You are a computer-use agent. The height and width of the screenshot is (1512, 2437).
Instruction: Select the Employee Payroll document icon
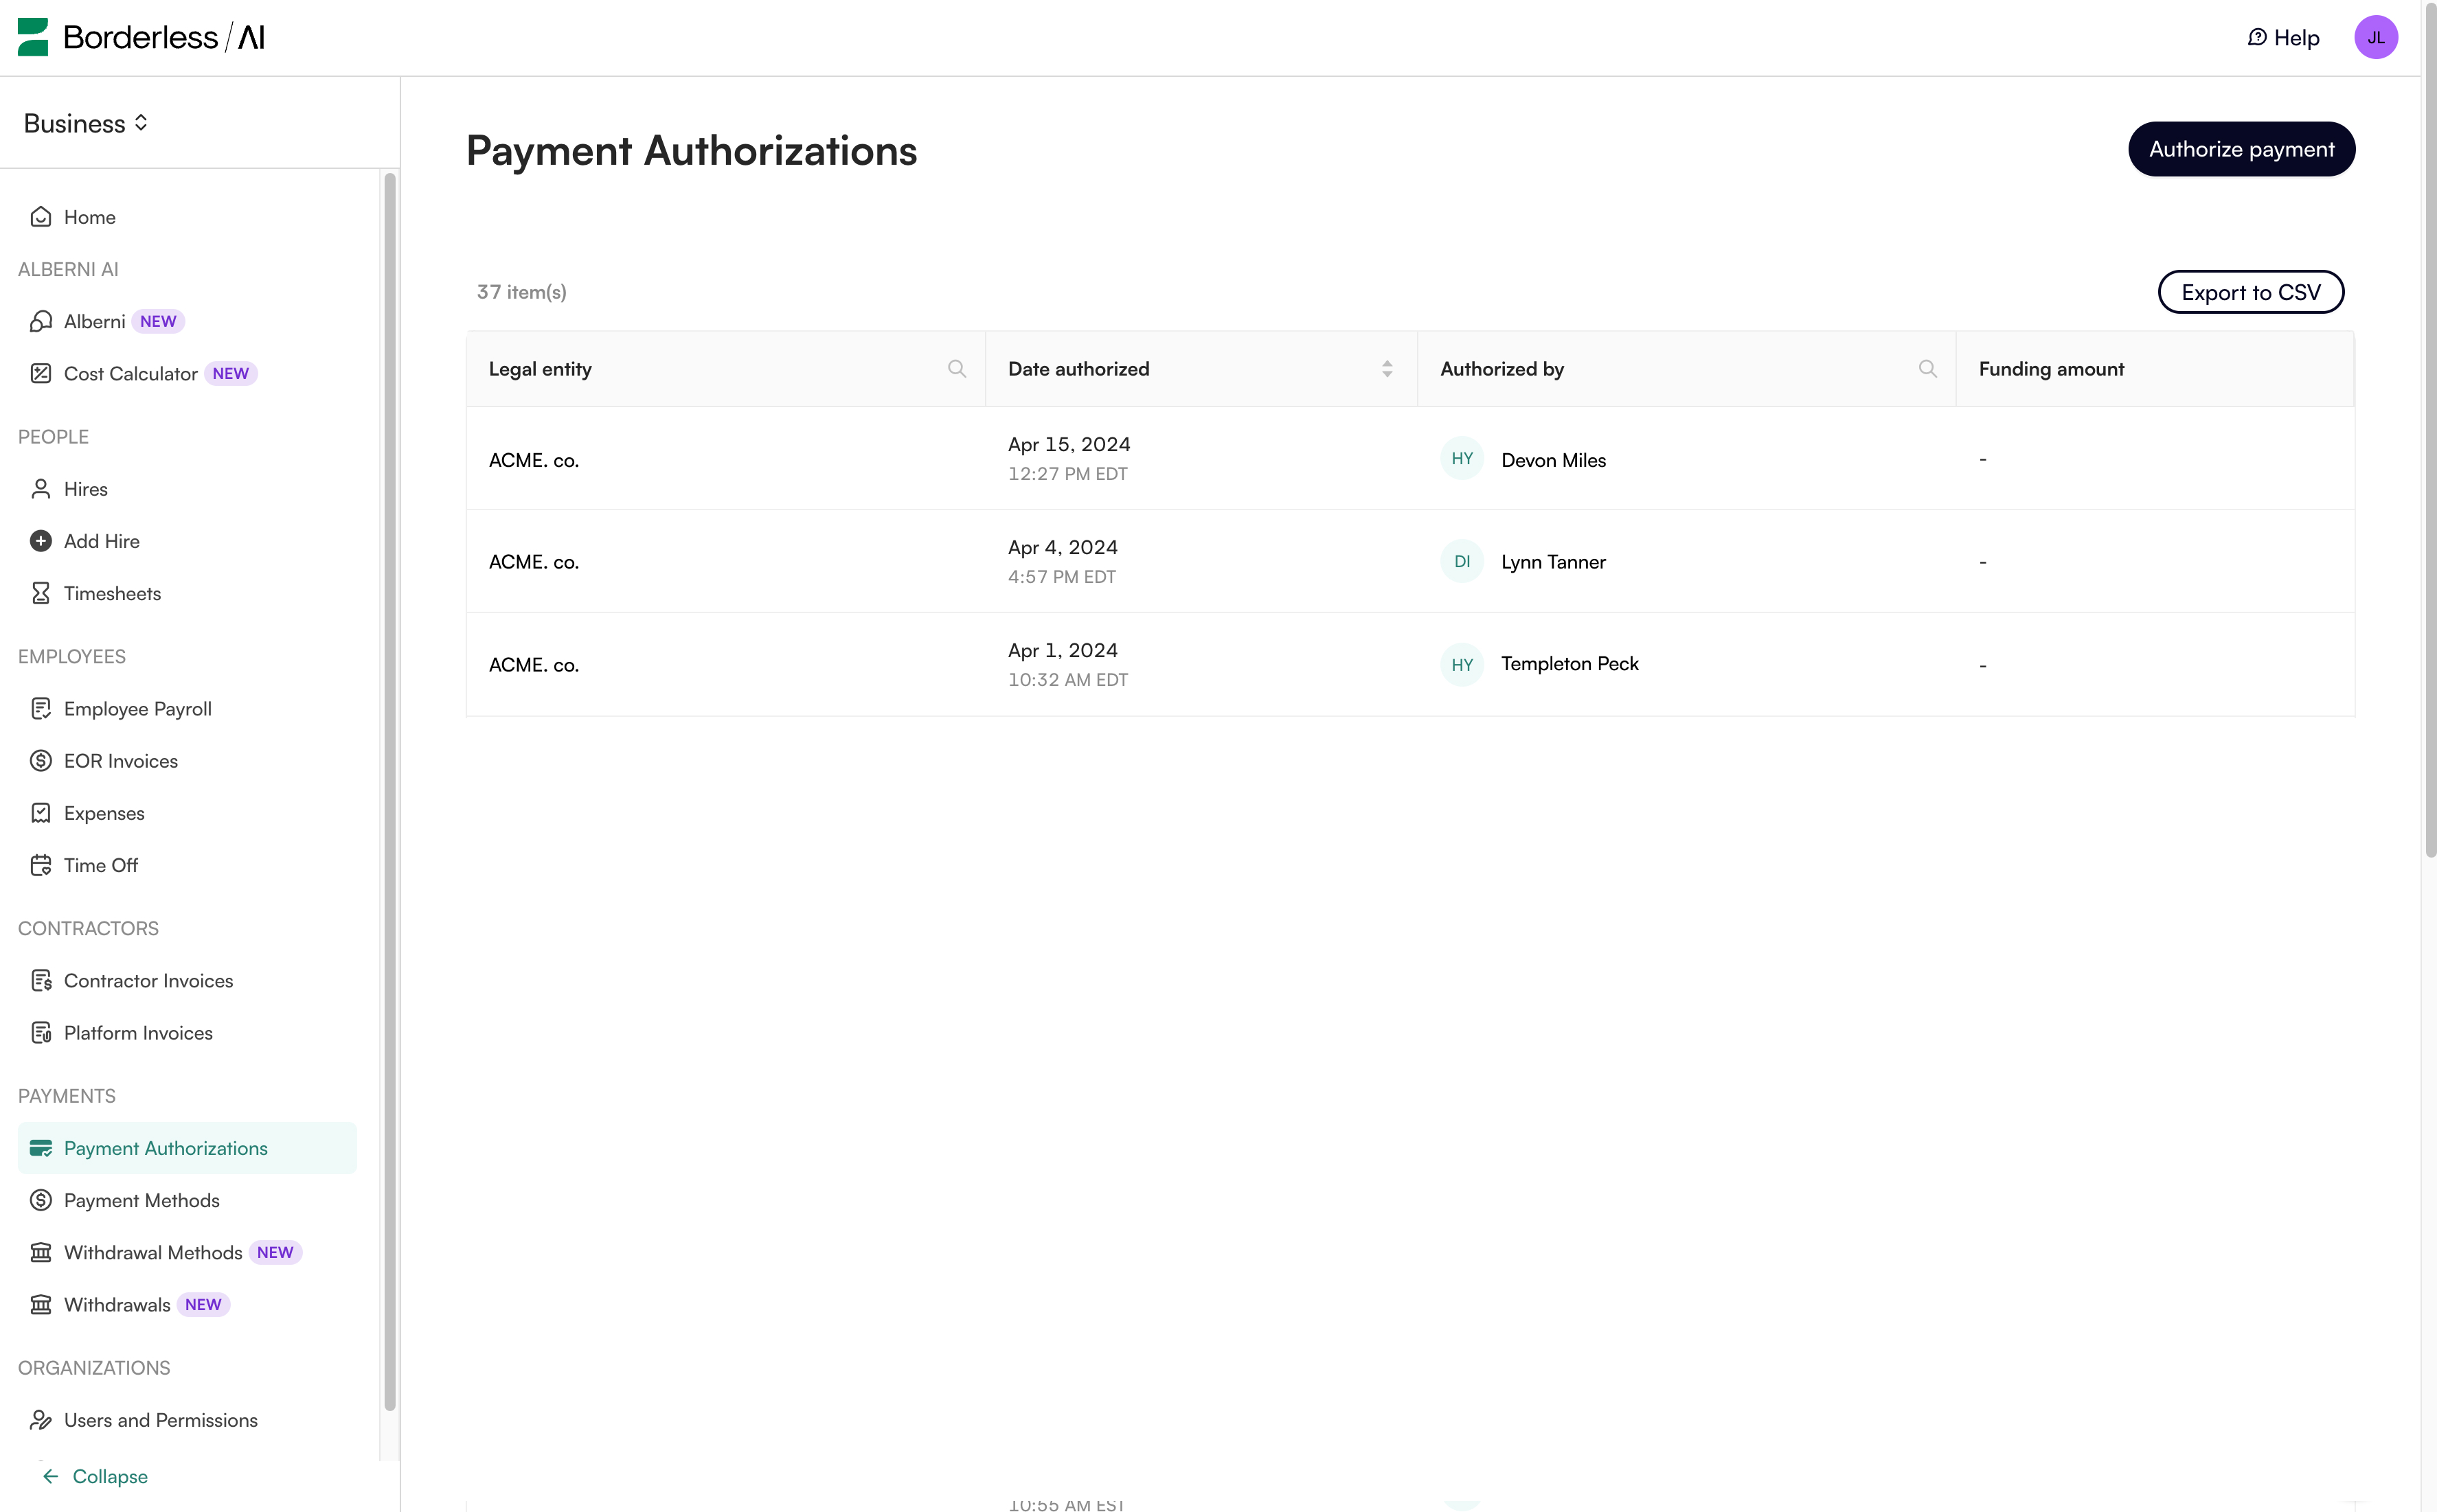point(41,708)
